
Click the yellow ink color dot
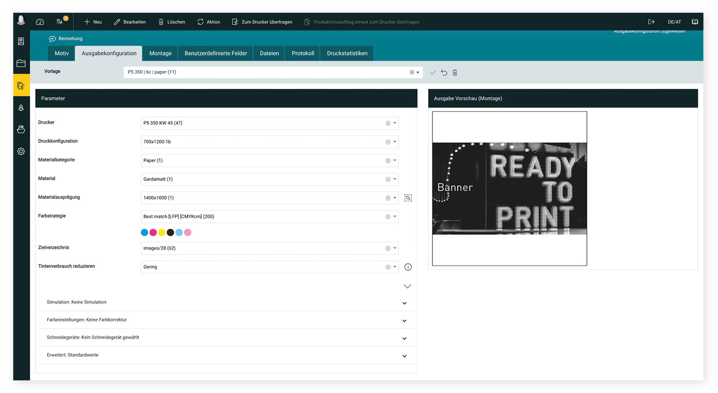click(162, 232)
